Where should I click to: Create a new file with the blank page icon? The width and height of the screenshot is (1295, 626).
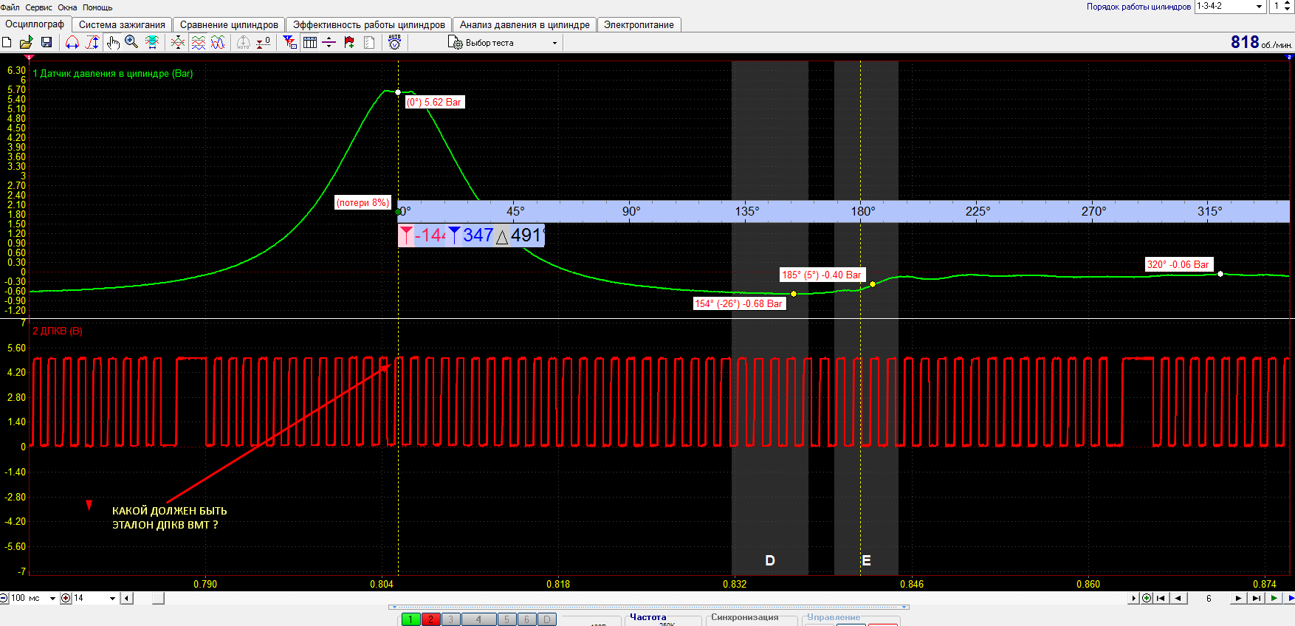[x=7, y=42]
